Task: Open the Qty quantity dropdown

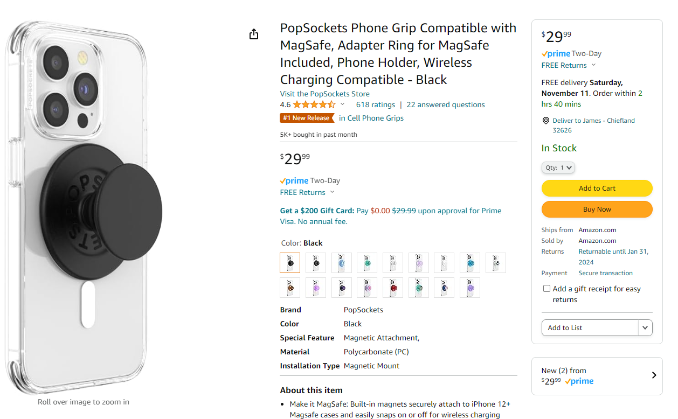Action: click(558, 167)
